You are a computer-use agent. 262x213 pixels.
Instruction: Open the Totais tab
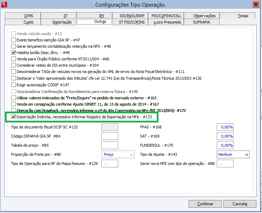coord(237,16)
